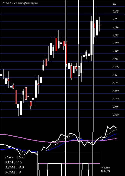Screen dimensions: 125x176
Task: Click the NYSE WTTR ticker label
Action: pos(10,3)
